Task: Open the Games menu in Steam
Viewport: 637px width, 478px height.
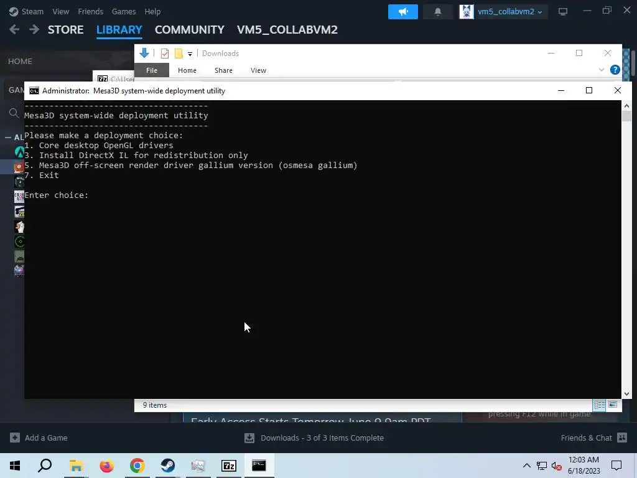Action: click(124, 11)
